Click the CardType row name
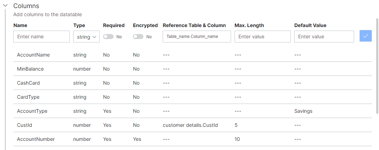Image resolution: width=379 pixels, height=150 pixels. (x=28, y=97)
